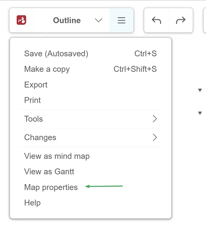Click the arrow next to Changes
The height and width of the screenshot is (236, 206).
pos(154,137)
